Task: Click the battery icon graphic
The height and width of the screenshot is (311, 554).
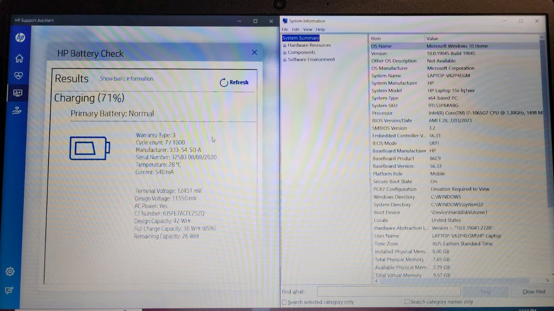Action: 90,148
